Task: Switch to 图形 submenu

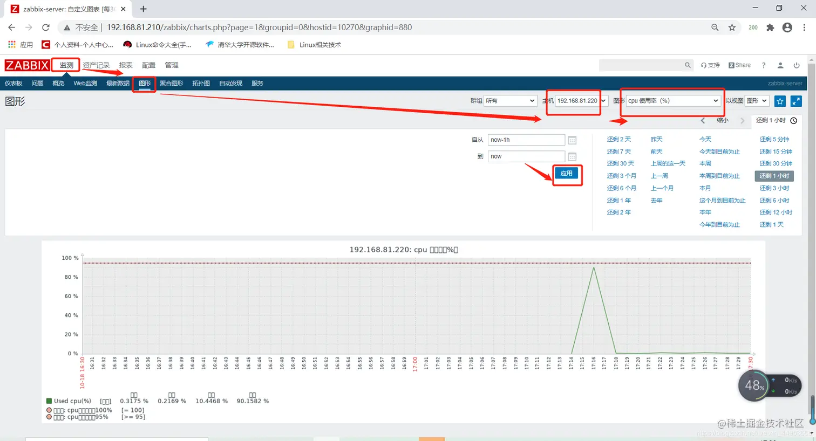Action: click(x=145, y=84)
